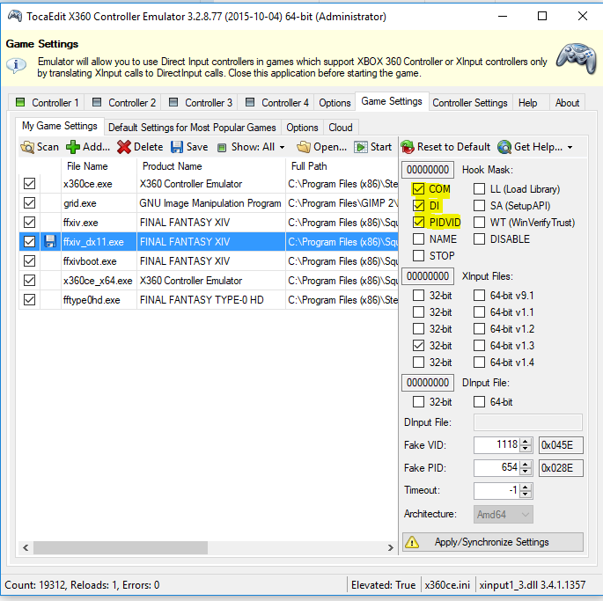The width and height of the screenshot is (603, 601).
Task: Check 64-bit v1.3 XInput file
Action: click(479, 345)
